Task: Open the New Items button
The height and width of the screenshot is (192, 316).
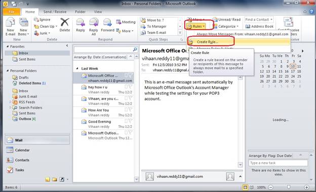Action: click(x=23, y=27)
